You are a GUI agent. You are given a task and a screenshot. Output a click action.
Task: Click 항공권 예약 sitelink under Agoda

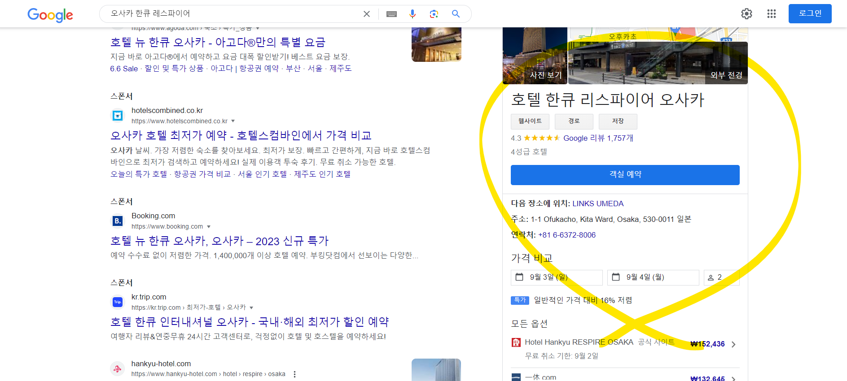(x=259, y=69)
